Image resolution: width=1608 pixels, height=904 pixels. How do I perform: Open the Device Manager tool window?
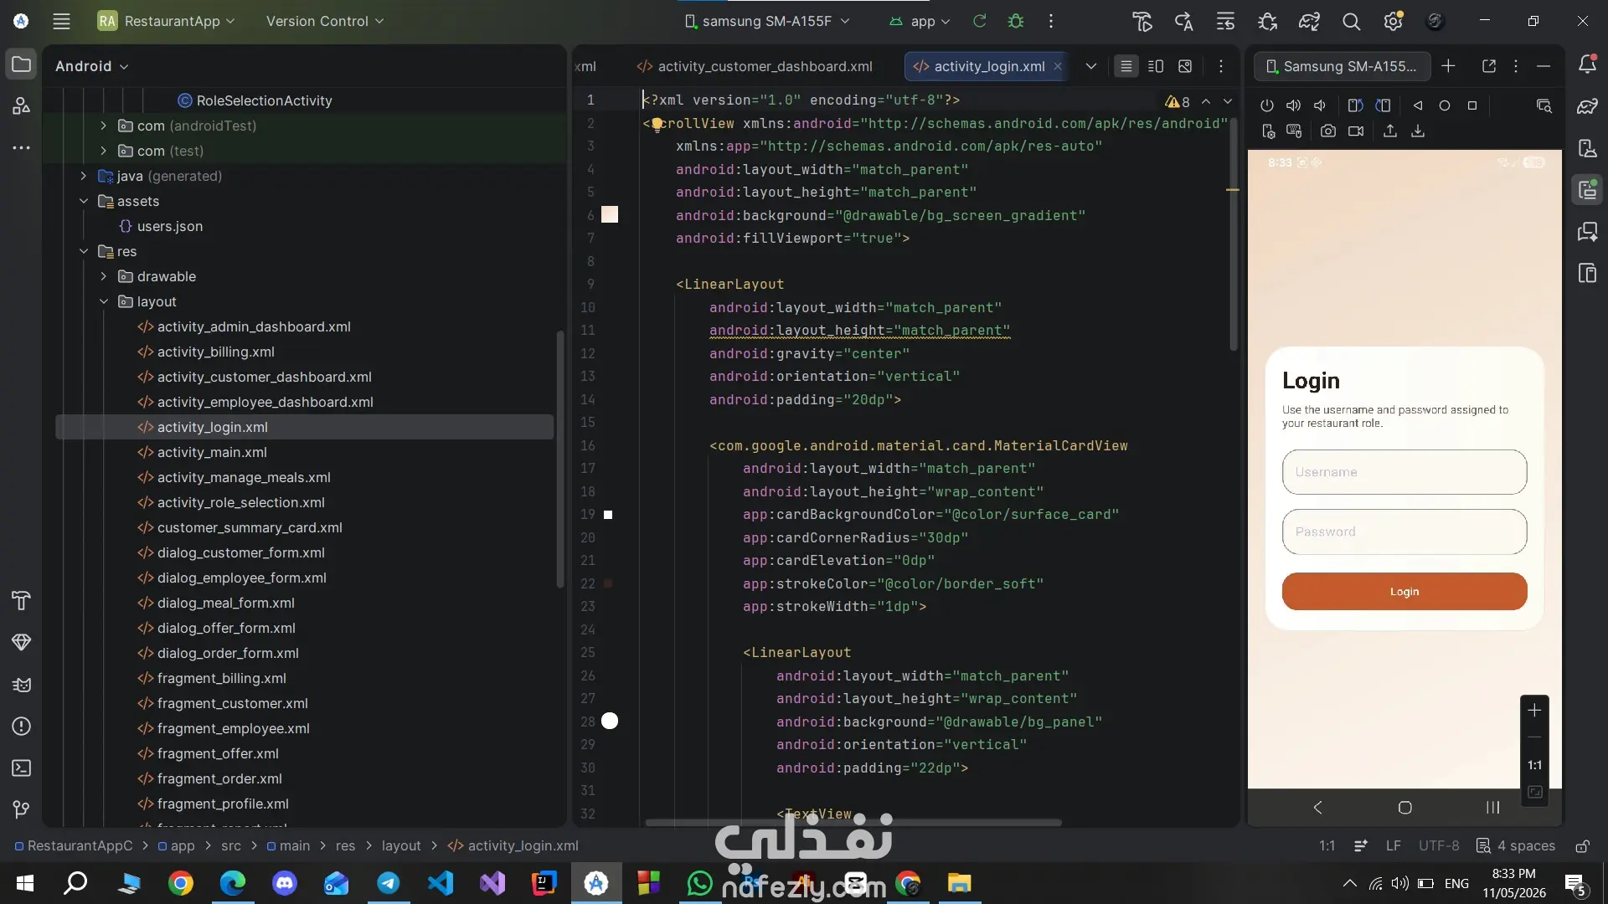(x=1587, y=148)
